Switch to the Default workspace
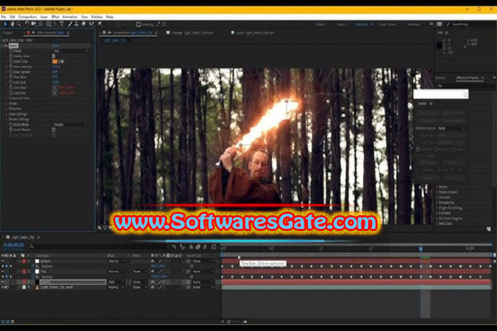The width and height of the screenshot is (497, 331). 320,24
